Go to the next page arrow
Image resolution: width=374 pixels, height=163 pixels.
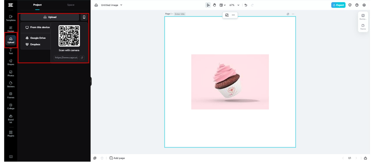[356, 158]
